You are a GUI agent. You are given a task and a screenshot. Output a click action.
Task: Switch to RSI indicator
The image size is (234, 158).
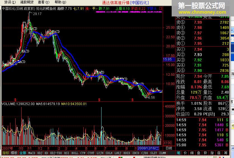tap(67, 153)
